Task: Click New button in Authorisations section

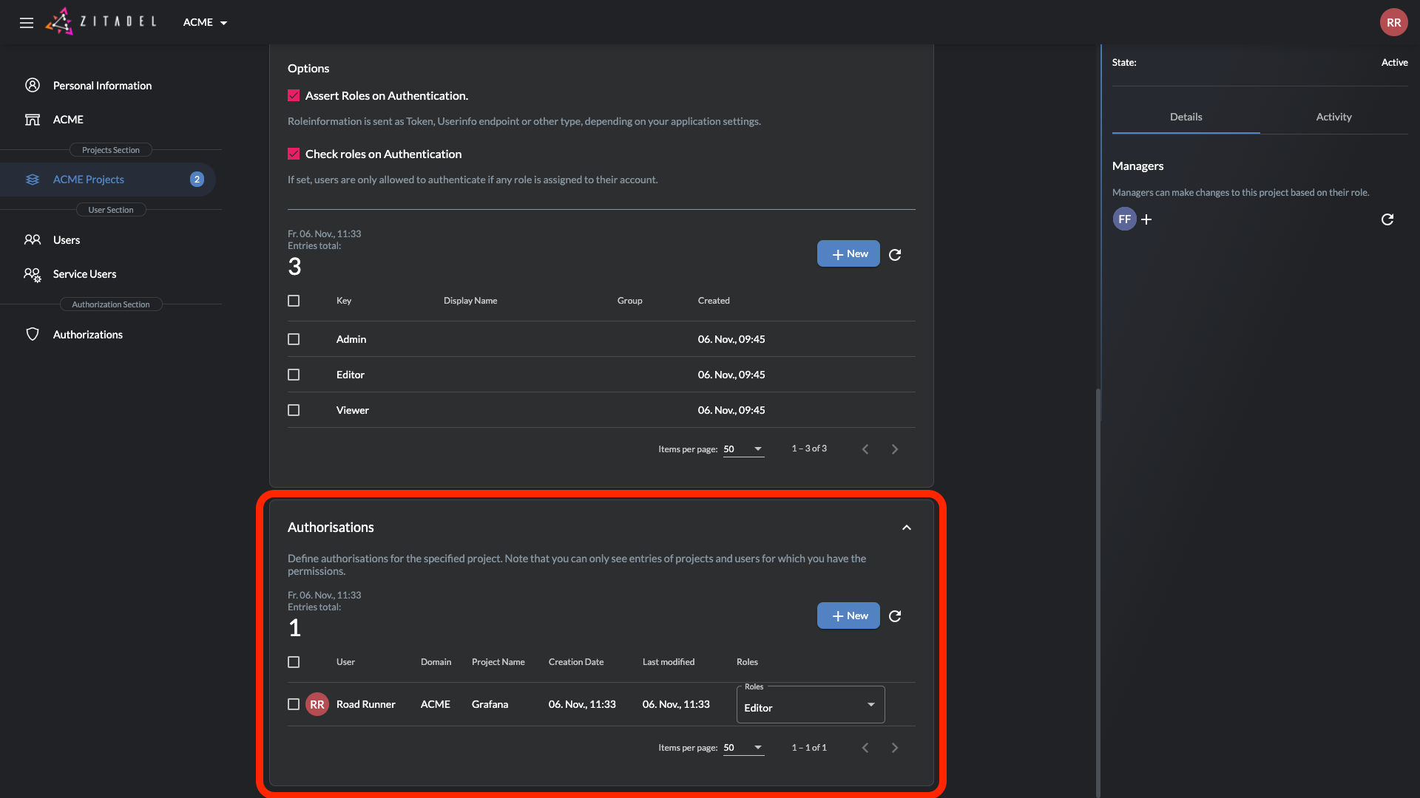Action: pyautogui.click(x=848, y=615)
